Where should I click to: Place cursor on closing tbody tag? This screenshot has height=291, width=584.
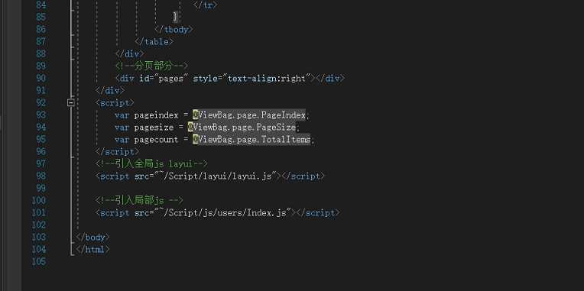point(174,29)
